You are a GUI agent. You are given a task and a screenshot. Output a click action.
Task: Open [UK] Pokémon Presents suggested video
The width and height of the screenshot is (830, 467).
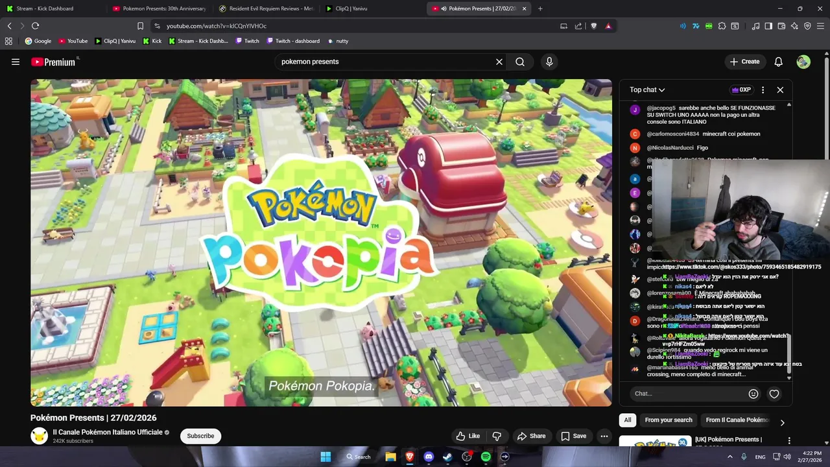[728, 440]
